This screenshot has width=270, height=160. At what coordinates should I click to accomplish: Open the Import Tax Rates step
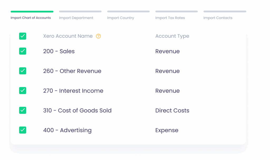pos(170,18)
